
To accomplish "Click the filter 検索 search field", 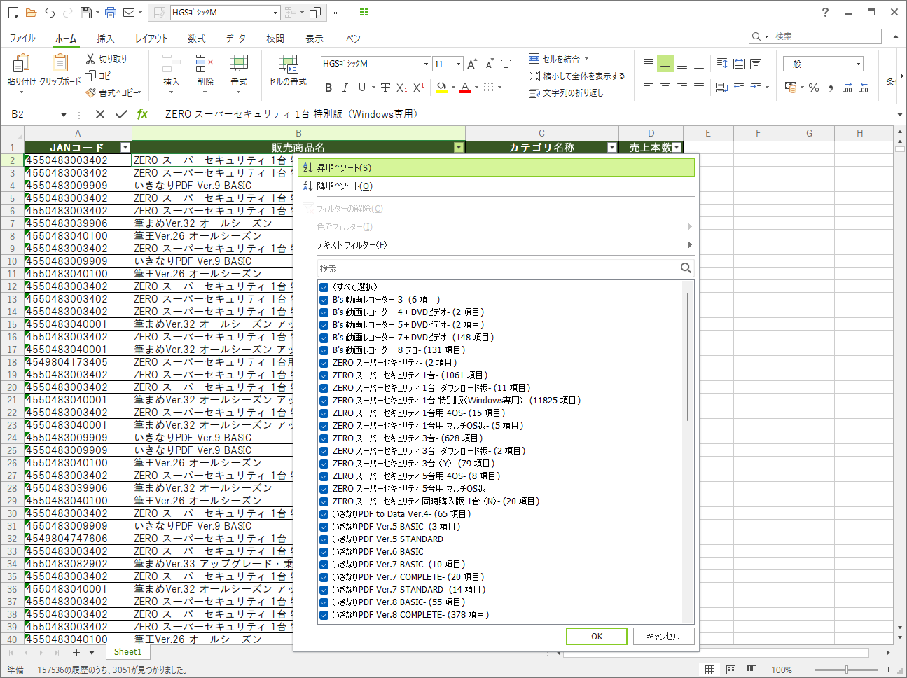I will click(x=499, y=268).
